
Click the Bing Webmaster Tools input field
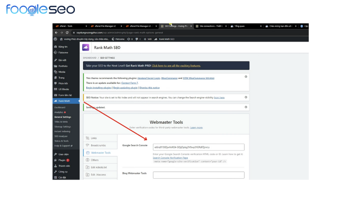click(199, 175)
